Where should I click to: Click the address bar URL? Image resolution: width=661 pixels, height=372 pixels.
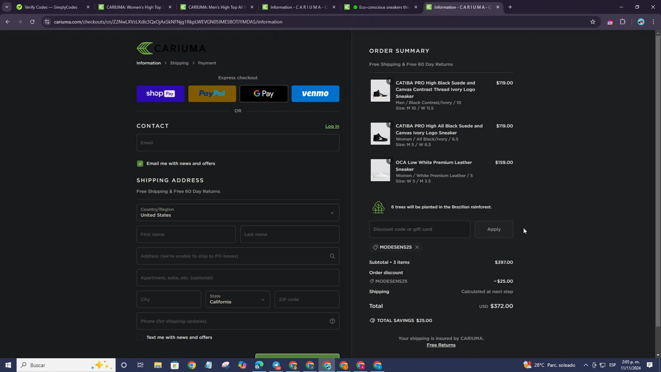(x=168, y=22)
